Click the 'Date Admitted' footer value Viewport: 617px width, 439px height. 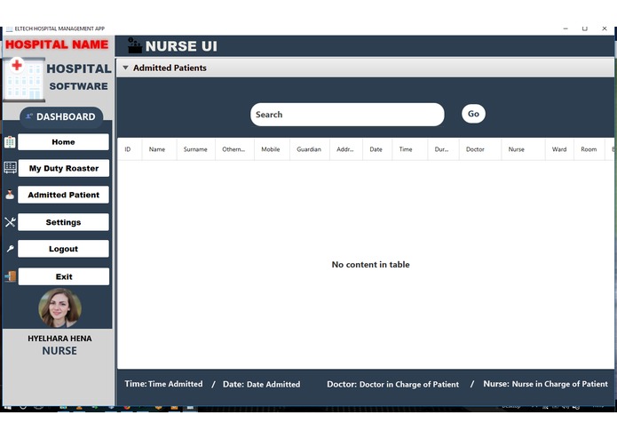(x=273, y=384)
